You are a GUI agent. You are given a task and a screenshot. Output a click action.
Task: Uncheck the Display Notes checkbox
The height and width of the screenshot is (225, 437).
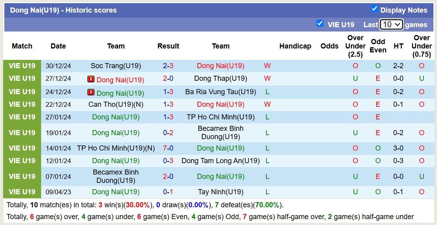[374, 9]
